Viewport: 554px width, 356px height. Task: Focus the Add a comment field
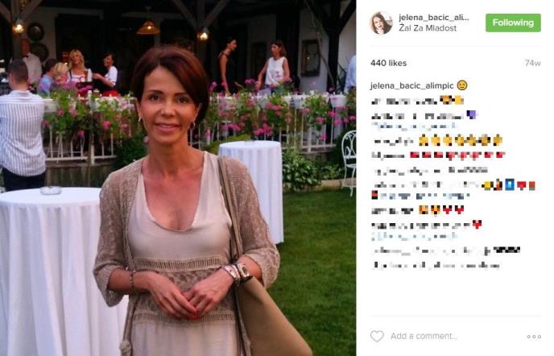424,336
